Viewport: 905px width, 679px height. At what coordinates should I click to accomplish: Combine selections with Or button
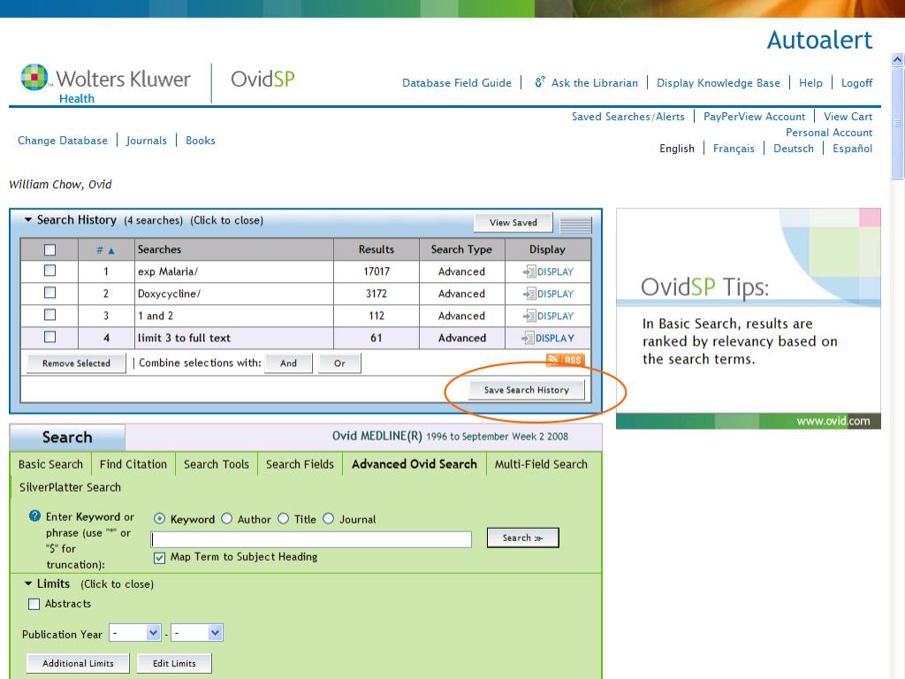[340, 363]
